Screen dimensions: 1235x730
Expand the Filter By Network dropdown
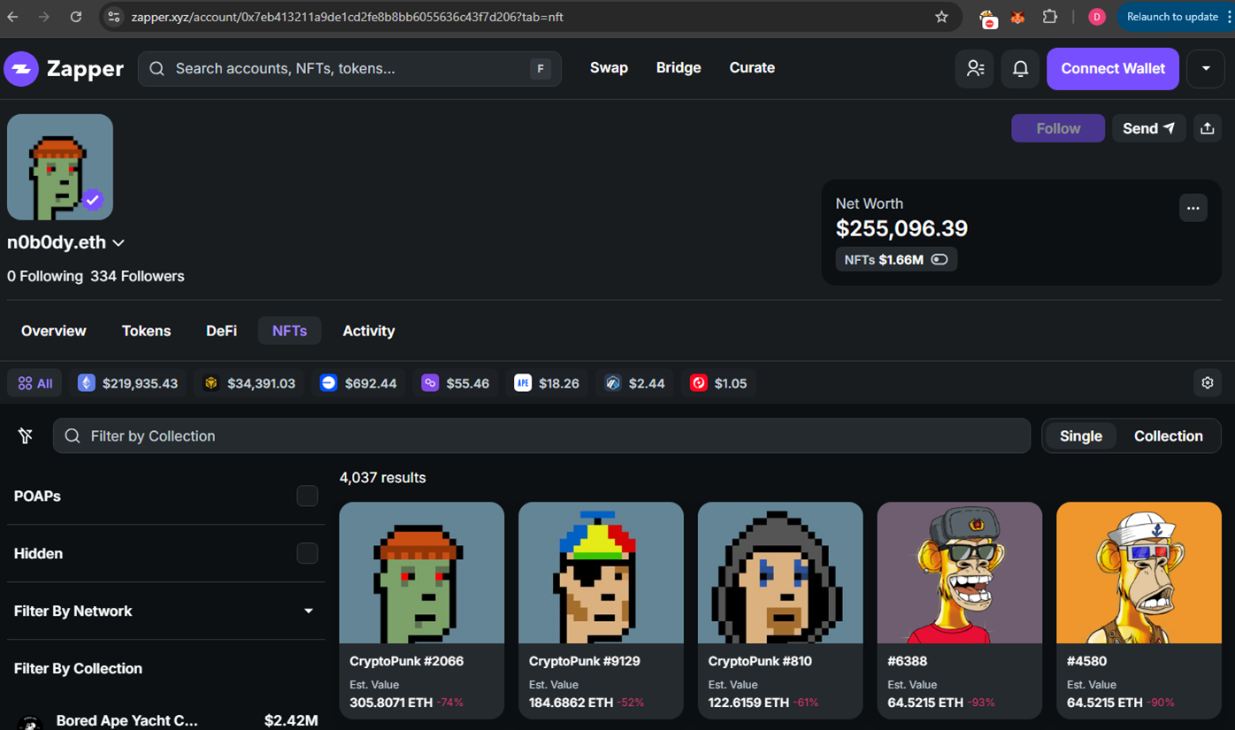click(308, 611)
